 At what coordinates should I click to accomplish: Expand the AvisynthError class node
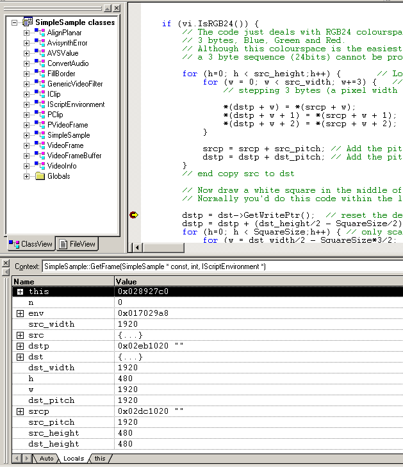pyautogui.click(x=26, y=43)
